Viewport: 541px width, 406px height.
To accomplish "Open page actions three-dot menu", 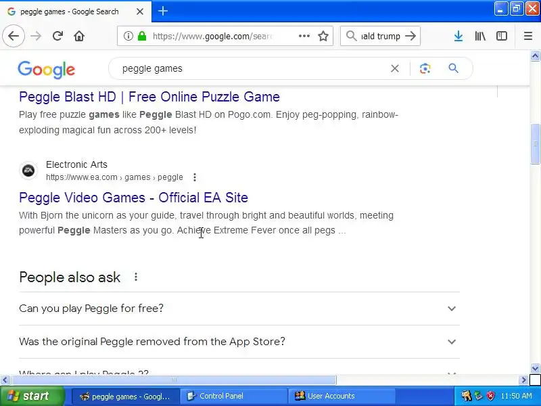I will click(x=304, y=36).
